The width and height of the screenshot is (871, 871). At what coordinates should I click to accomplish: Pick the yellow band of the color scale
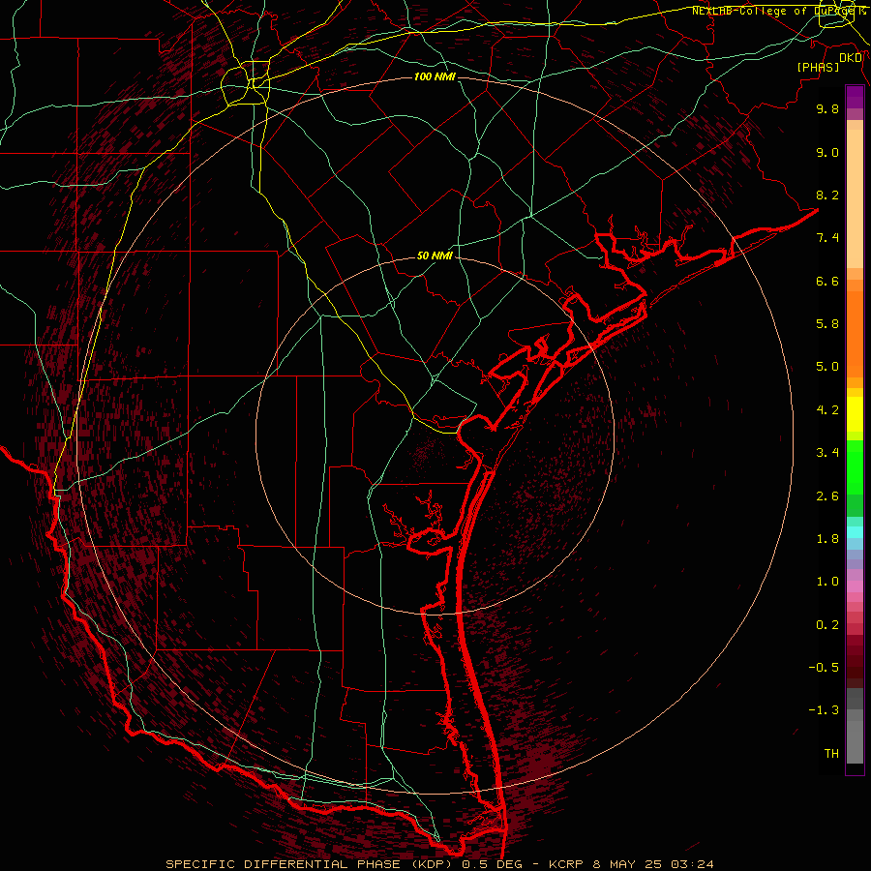coord(855,414)
